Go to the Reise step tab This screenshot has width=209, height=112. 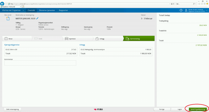(17, 39)
